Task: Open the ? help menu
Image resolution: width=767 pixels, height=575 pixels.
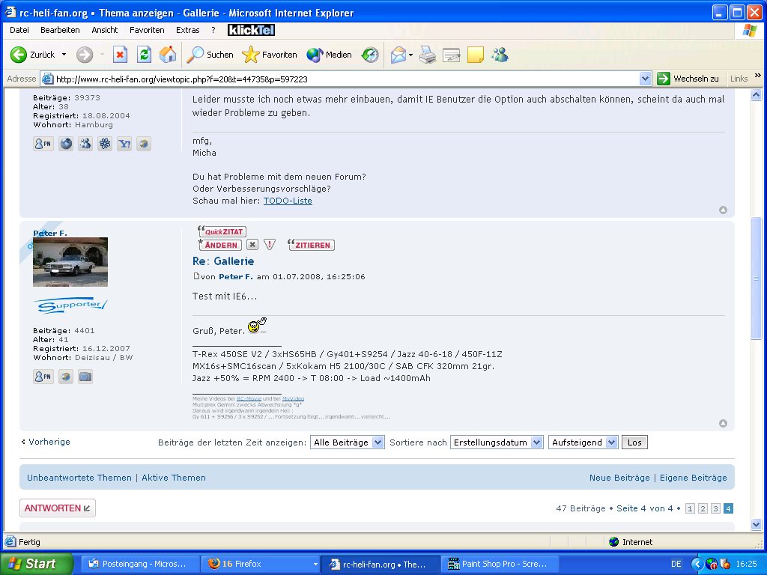Action: pos(213,30)
